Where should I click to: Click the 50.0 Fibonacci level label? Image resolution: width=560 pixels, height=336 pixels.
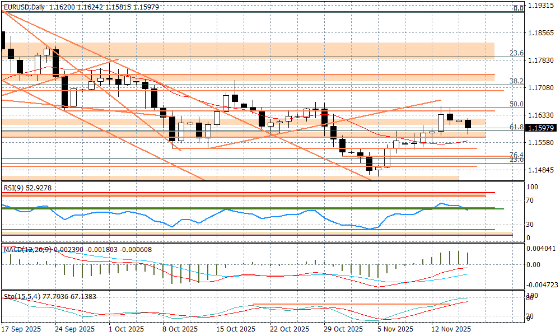pos(516,104)
